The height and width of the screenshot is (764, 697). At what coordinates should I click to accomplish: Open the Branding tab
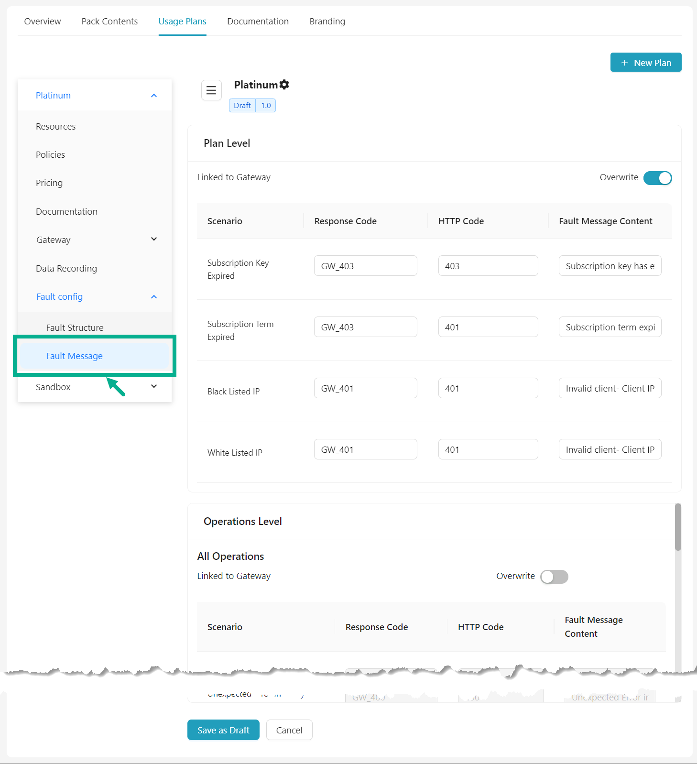pos(327,22)
